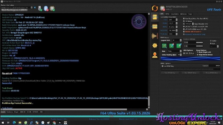Click the Test RPMB Write button
Image resolution: width=223 pixels, height=125 pixels.
pyautogui.click(x=190, y=73)
